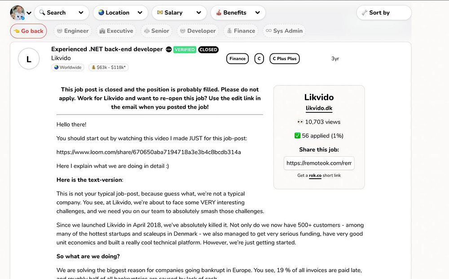The height and width of the screenshot is (279, 449).
Task: Click the user profile avatar
Action: coord(17,13)
